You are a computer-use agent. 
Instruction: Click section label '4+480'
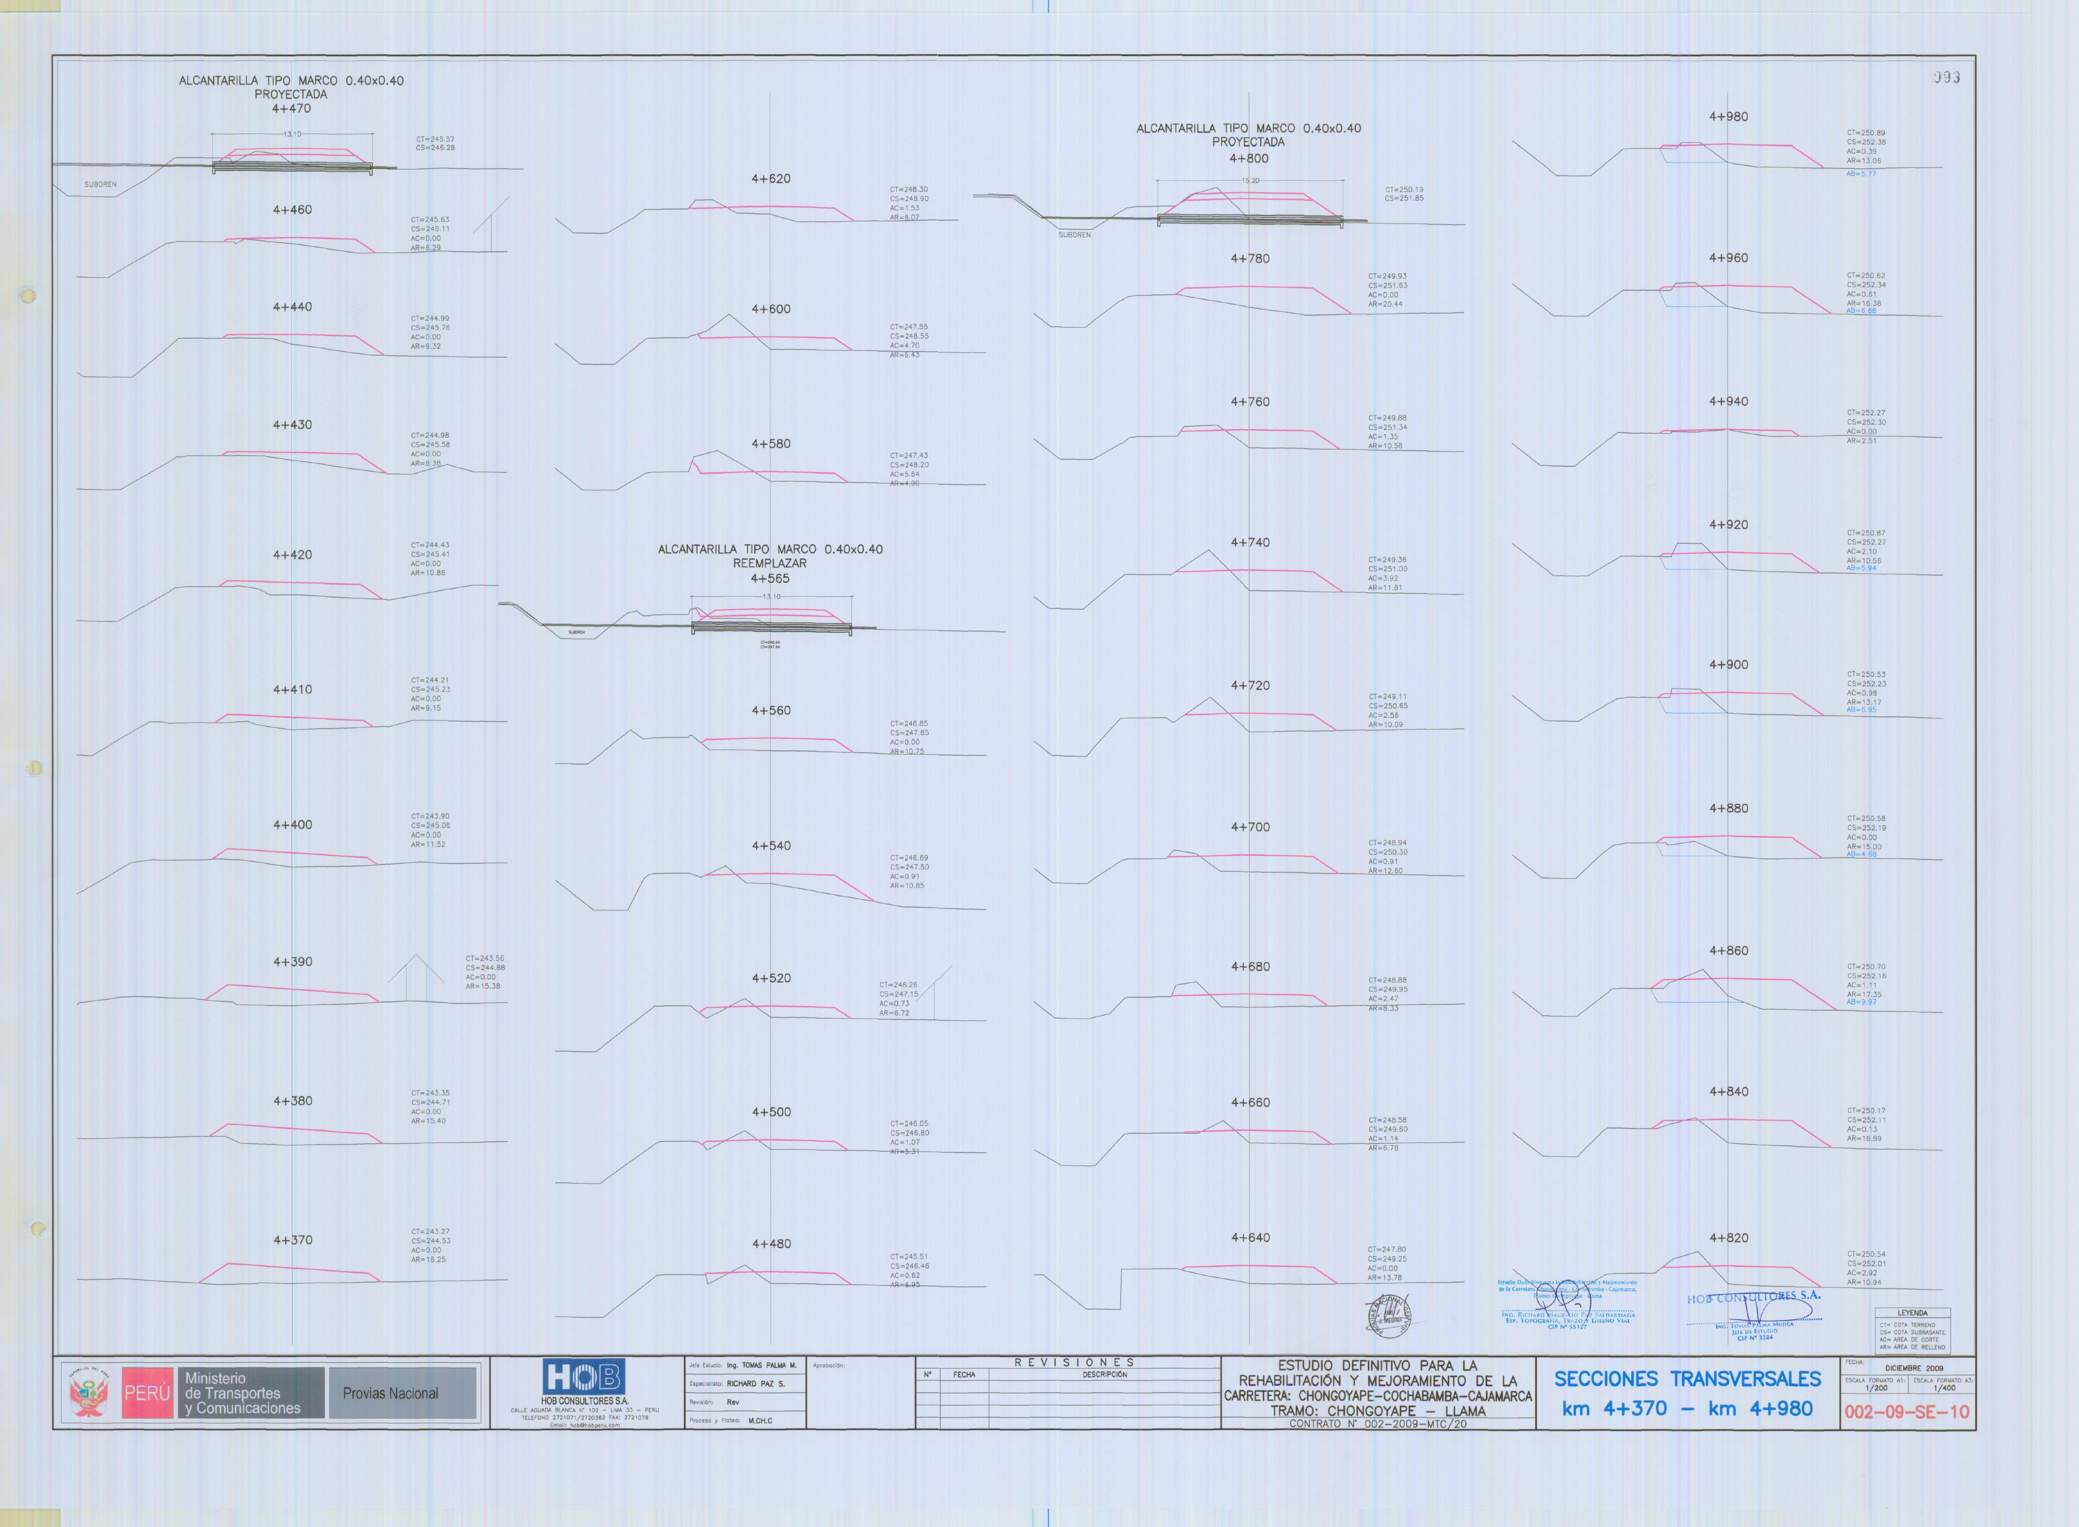click(x=771, y=1244)
